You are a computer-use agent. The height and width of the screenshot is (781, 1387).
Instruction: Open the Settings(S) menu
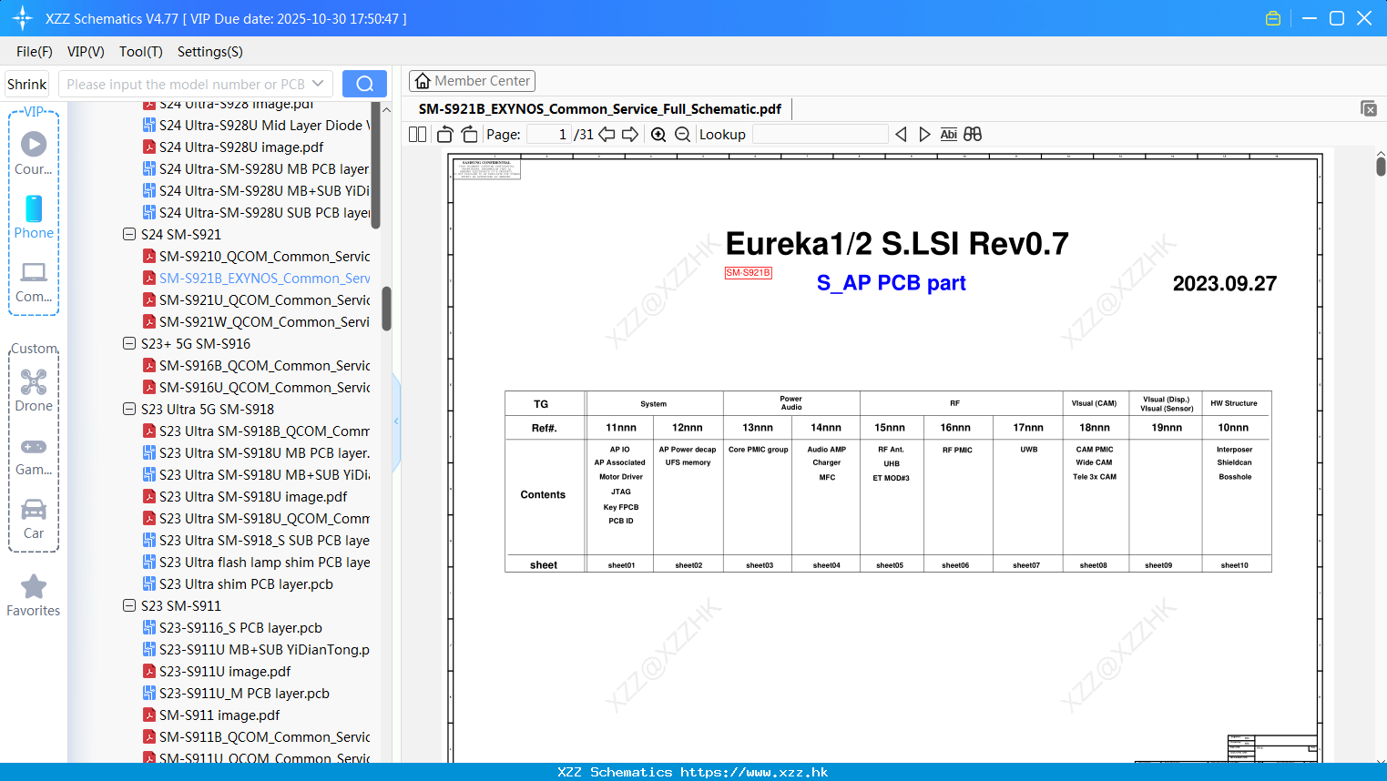pyautogui.click(x=210, y=52)
